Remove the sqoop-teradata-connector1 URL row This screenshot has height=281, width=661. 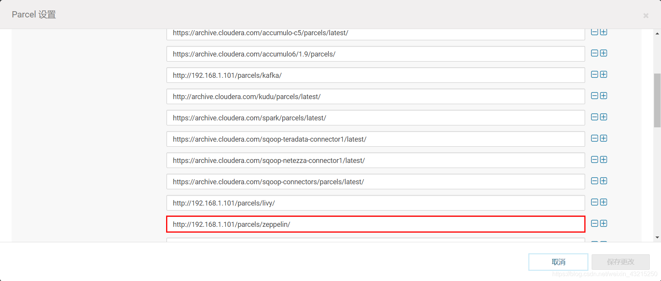(x=594, y=138)
